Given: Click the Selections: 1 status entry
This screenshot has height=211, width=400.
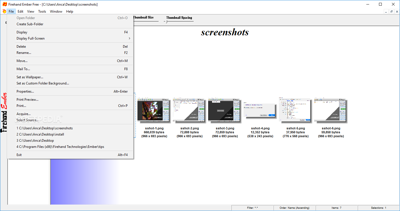Looking at the screenshot, I should 378,208.
